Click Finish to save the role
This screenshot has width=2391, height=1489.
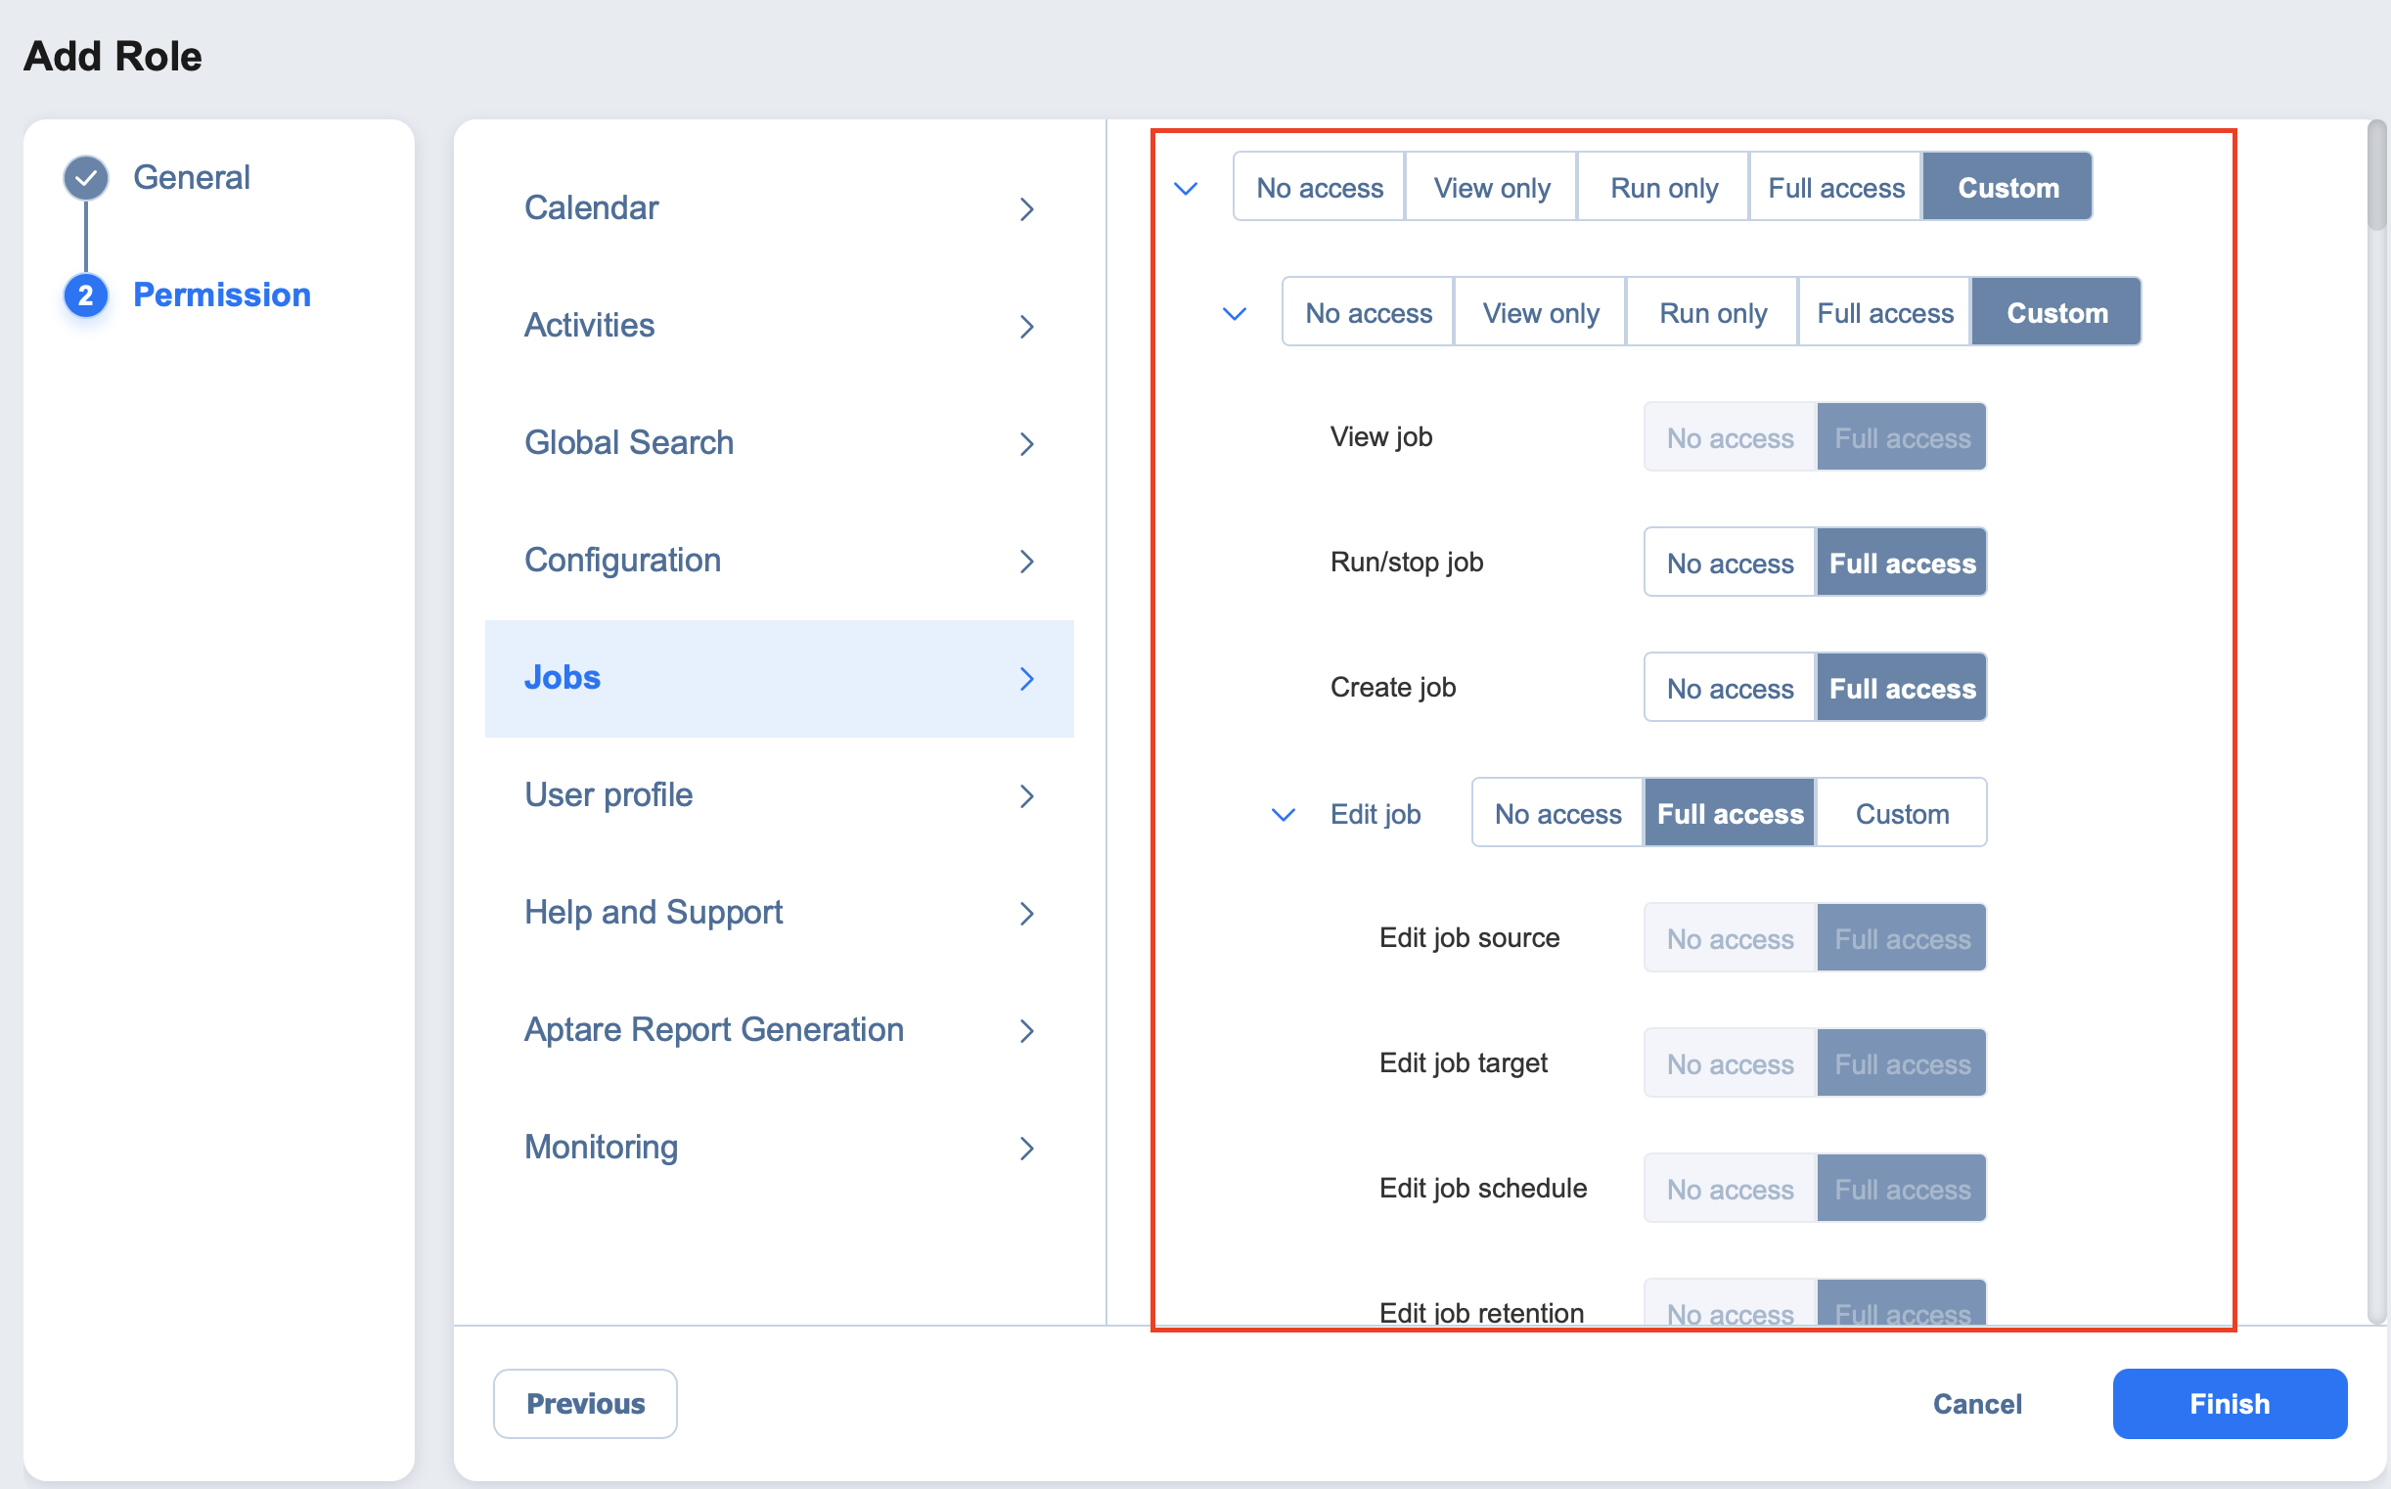pos(2229,1403)
